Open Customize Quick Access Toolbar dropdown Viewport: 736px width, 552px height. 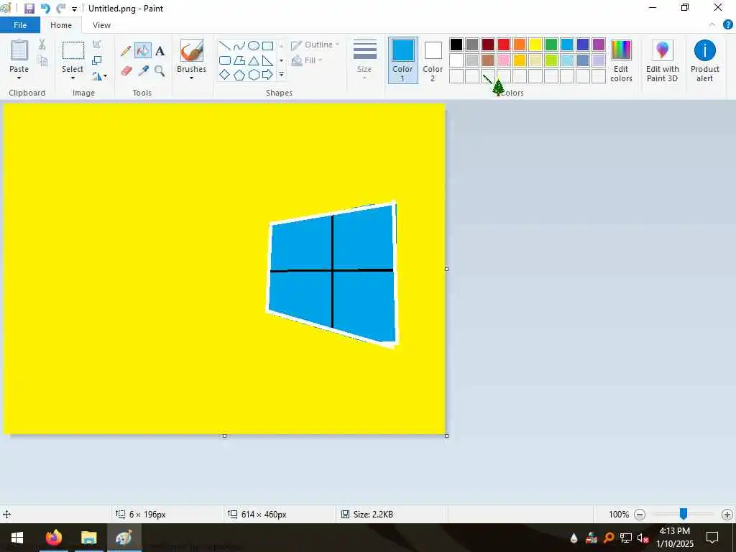click(x=74, y=9)
